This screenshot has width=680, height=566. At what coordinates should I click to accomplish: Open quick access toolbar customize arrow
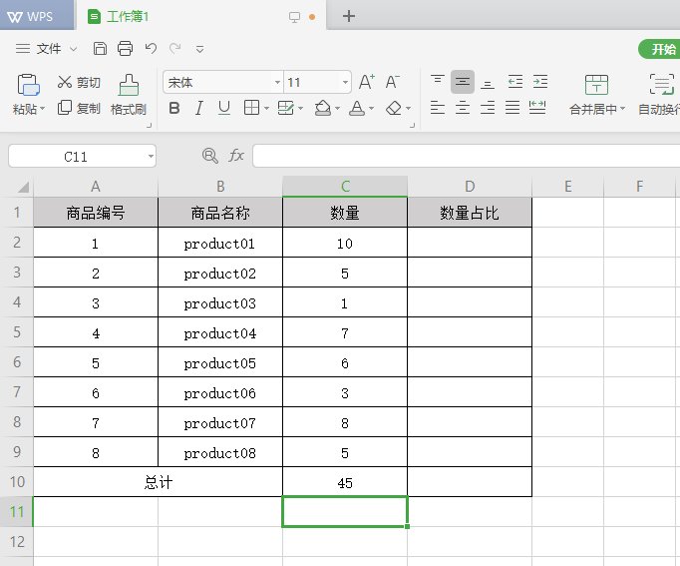(200, 49)
